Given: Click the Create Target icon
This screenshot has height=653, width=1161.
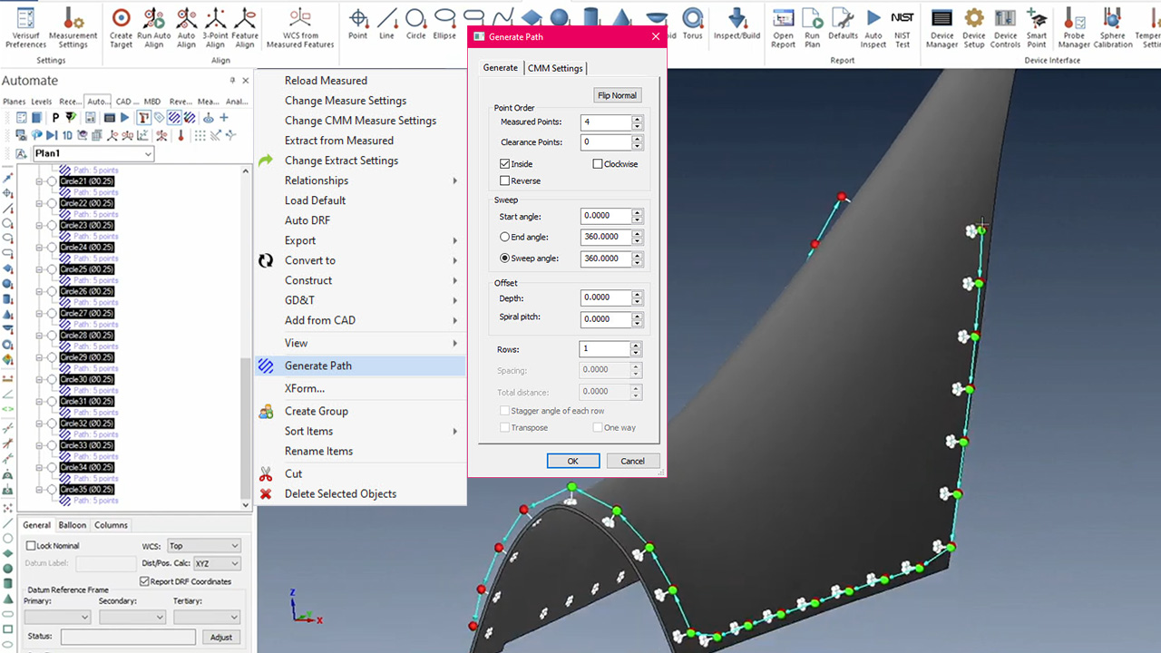Looking at the screenshot, I should coord(121,28).
